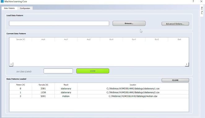Select pattern number 0 cell
Screen dimensions: 205x118
[x=20, y=89]
